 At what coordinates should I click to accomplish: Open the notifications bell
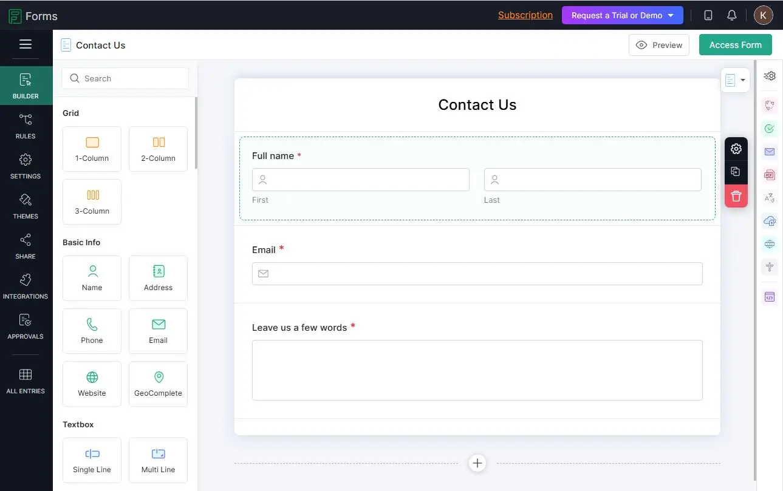pyautogui.click(x=731, y=15)
